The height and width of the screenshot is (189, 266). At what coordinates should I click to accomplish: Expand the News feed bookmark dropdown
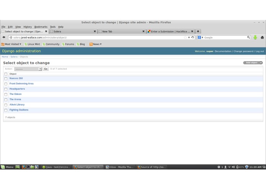[96, 44]
